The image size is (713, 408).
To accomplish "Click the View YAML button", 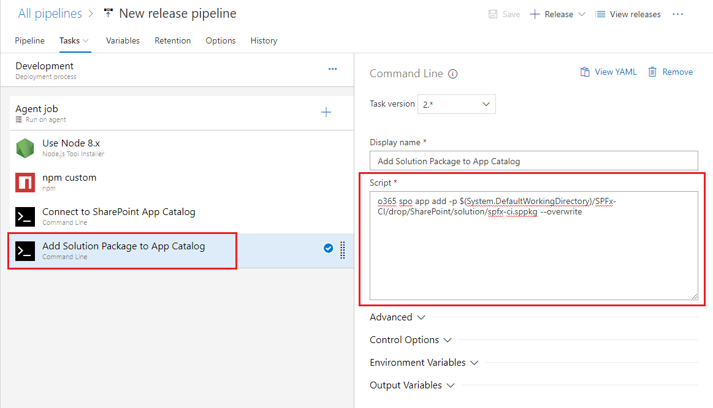I will coord(608,72).
